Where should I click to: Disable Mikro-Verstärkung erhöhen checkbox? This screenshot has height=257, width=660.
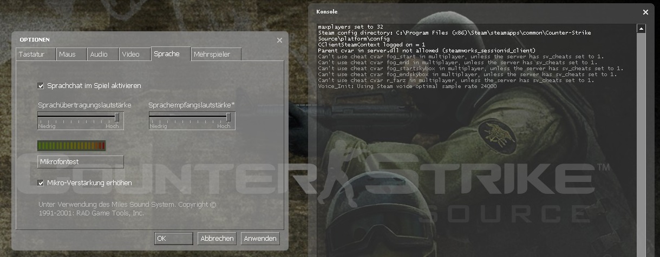pyautogui.click(x=41, y=182)
